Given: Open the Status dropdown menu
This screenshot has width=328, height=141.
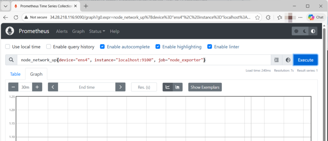Looking at the screenshot, I should tap(97, 31).
